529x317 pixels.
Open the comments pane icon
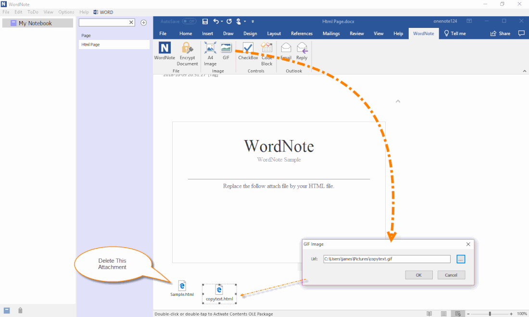[521, 33]
